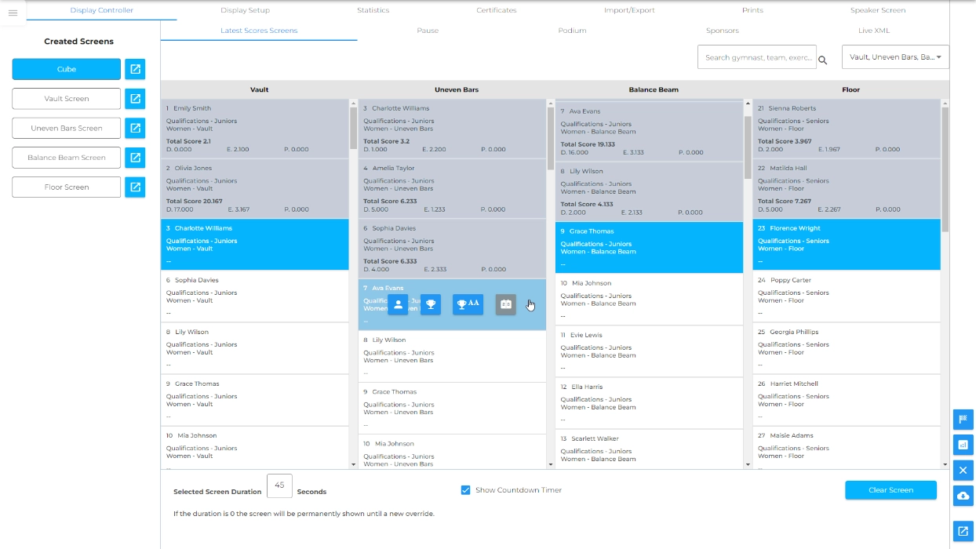Select the Floor Screen button
This screenshot has width=976, height=549.
pos(67,187)
